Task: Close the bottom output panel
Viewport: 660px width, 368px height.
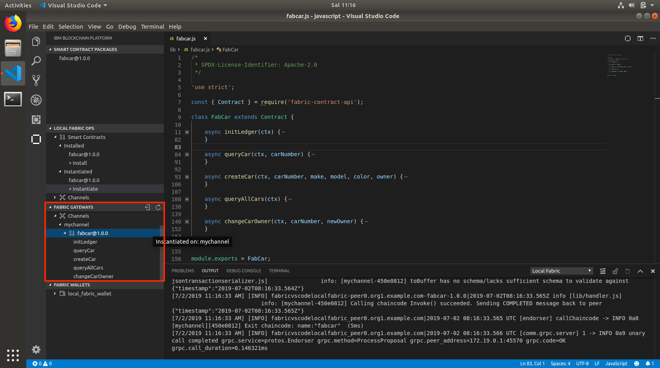Action: (653, 271)
